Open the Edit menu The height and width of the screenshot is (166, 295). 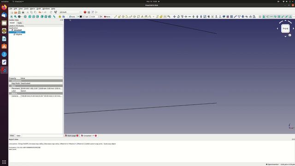click(x=15, y=9)
